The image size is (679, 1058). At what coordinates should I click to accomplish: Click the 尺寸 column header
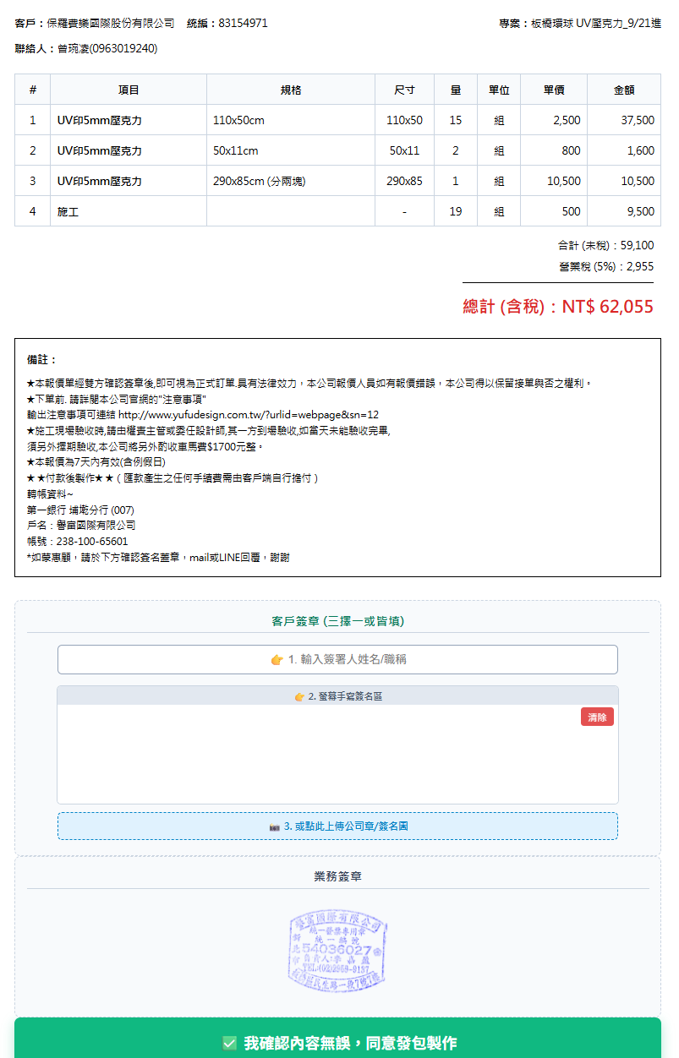(x=404, y=90)
